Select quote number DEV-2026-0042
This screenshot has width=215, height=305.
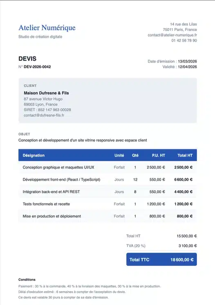click(37, 67)
